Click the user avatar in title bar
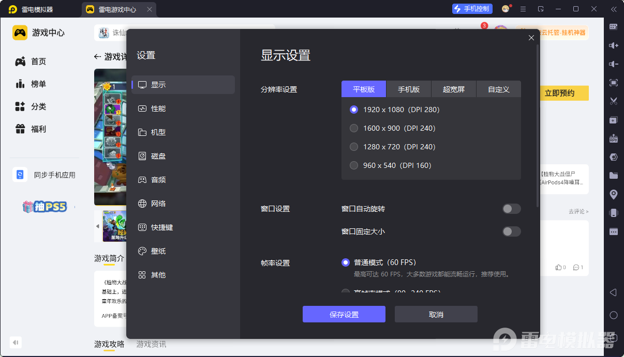Image resolution: width=624 pixels, height=357 pixels. coord(506,9)
